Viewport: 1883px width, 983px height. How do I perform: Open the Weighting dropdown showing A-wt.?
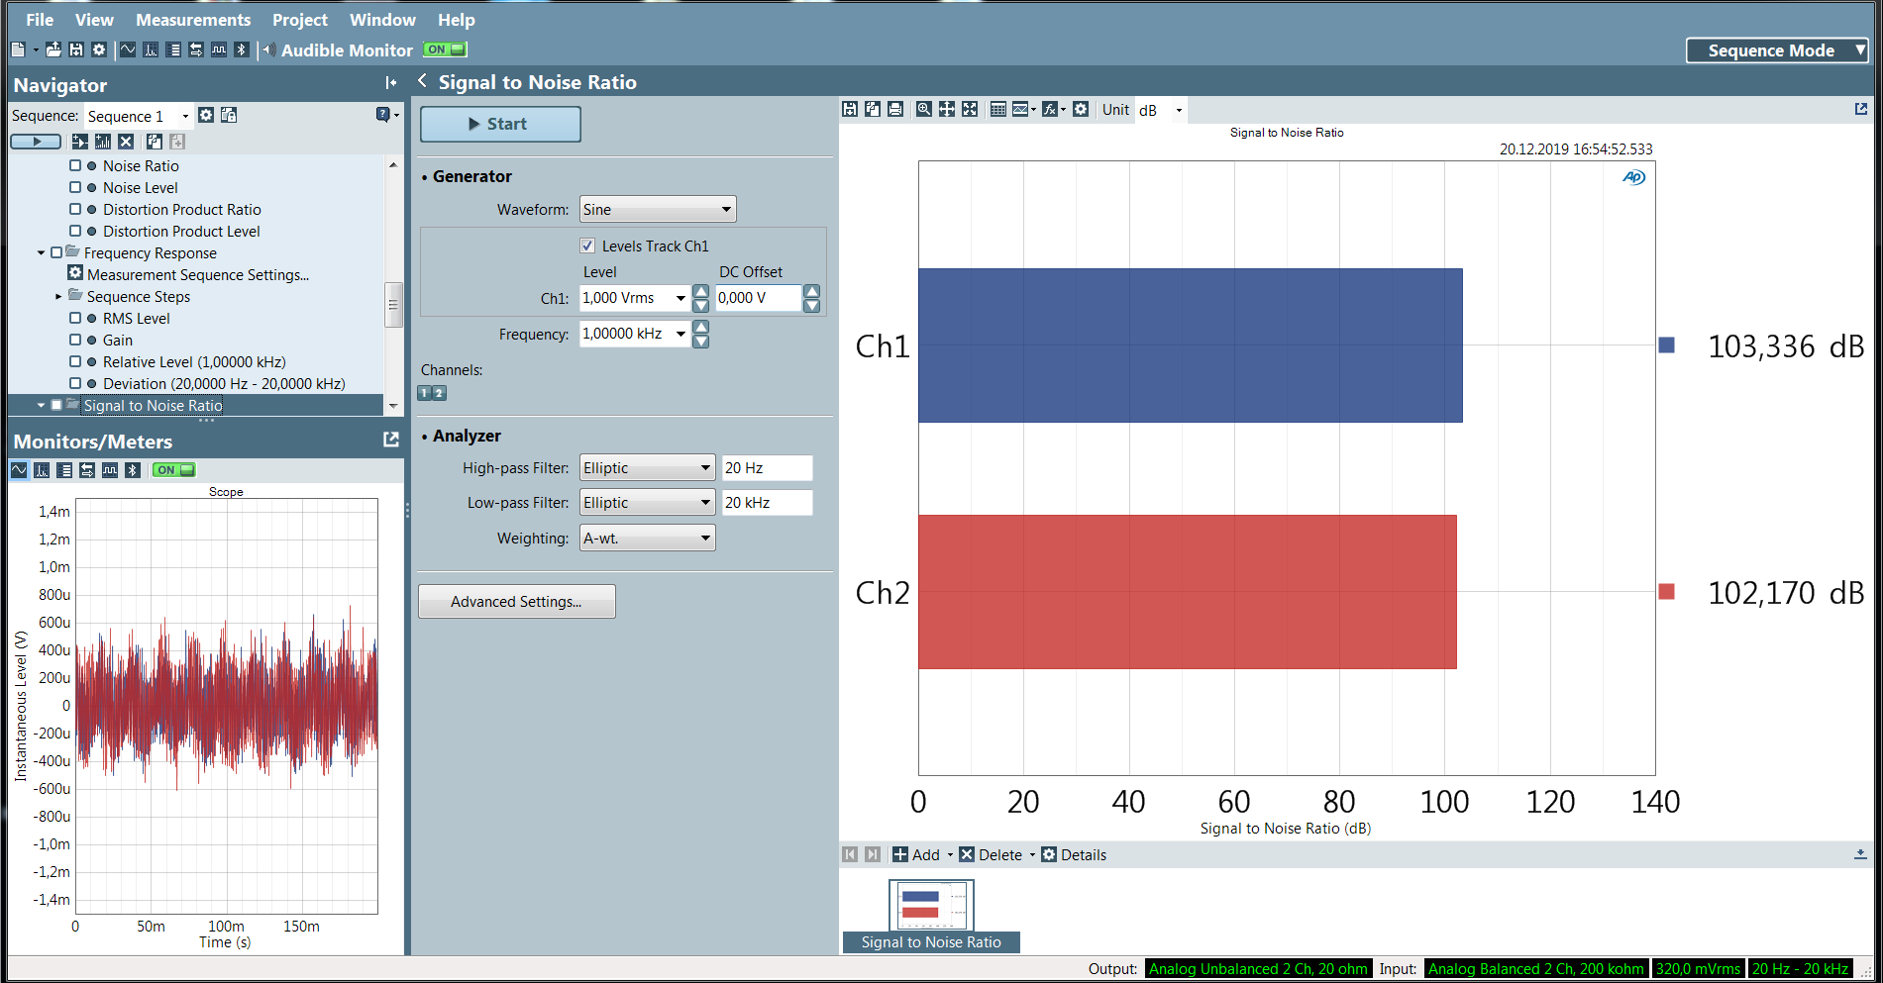(x=647, y=539)
